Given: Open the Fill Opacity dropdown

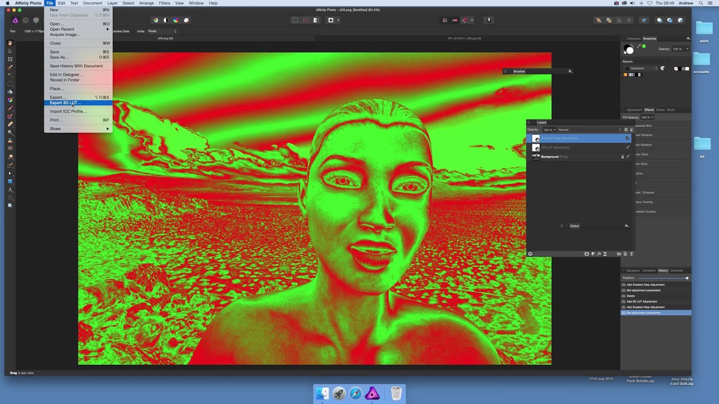Looking at the screenshot, I should [x=647, y=117].
